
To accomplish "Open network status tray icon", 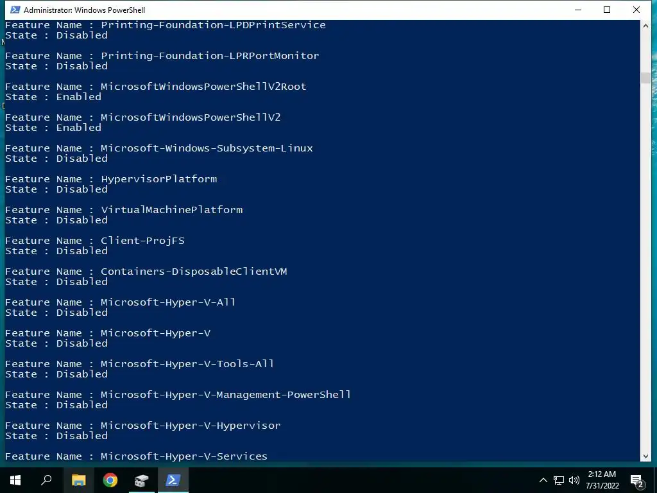I will tap(559, 480).
